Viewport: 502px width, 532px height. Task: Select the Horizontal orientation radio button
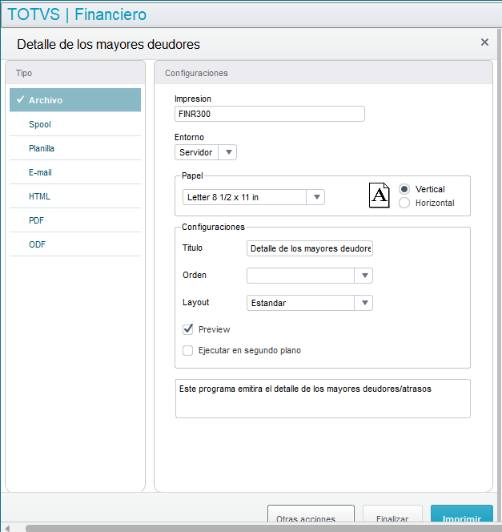(x=404, y=203)
